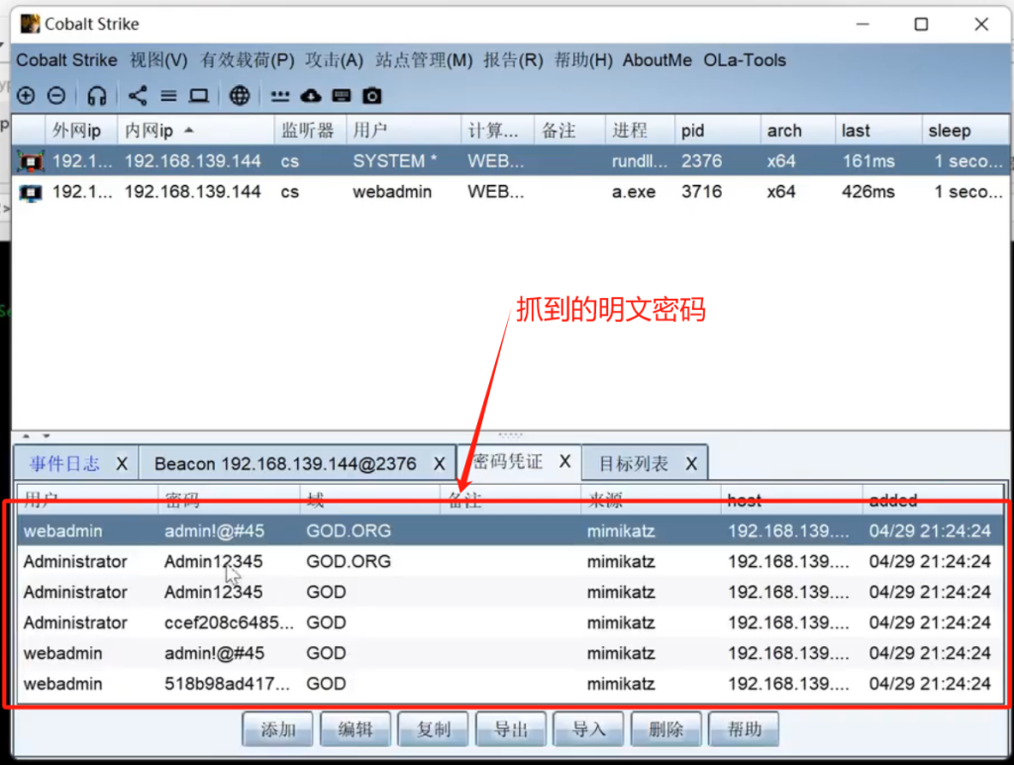Select the 518b98ad417... hash credential
This screenshot has height=765, width=1014.
click(x=227, y=684)
